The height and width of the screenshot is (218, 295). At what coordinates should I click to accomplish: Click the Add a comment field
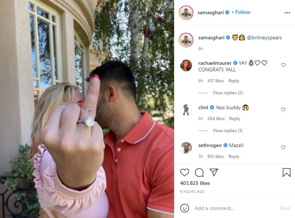pyautogui.click(x=236, y=208)
